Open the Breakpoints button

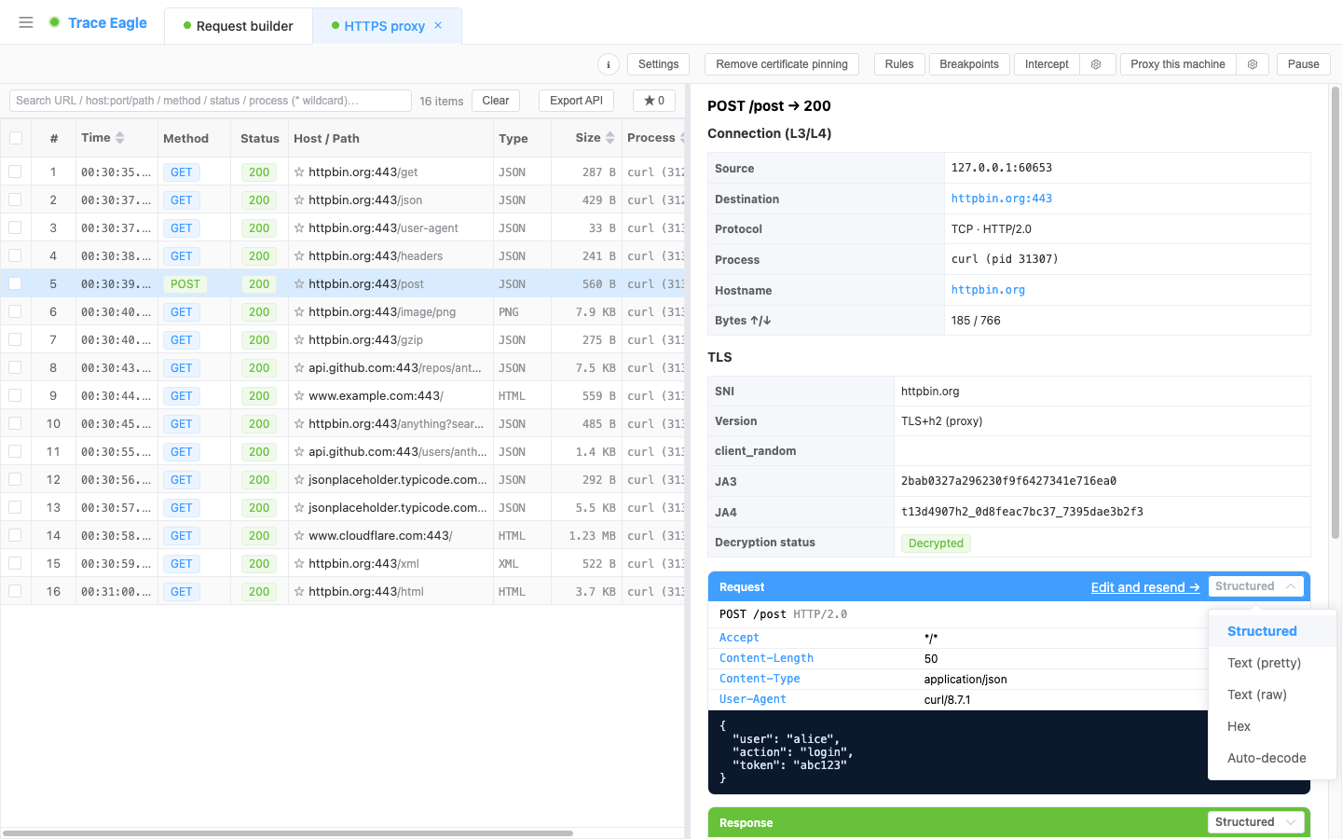click(969, 64)
